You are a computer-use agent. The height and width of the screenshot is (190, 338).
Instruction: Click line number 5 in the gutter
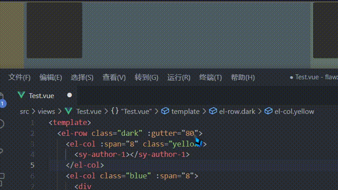(32, 165)
